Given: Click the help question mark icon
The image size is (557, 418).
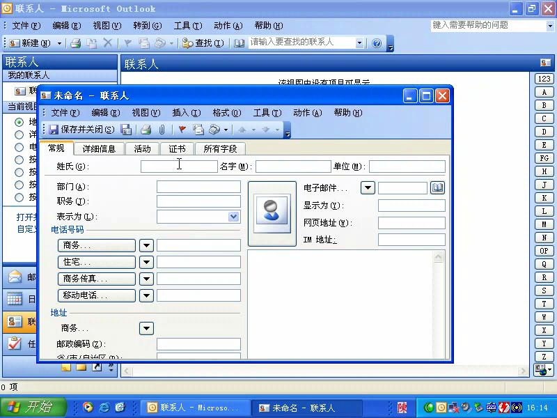Looking at the screenshot, I should pyautogui.click(x=377, y=43).
